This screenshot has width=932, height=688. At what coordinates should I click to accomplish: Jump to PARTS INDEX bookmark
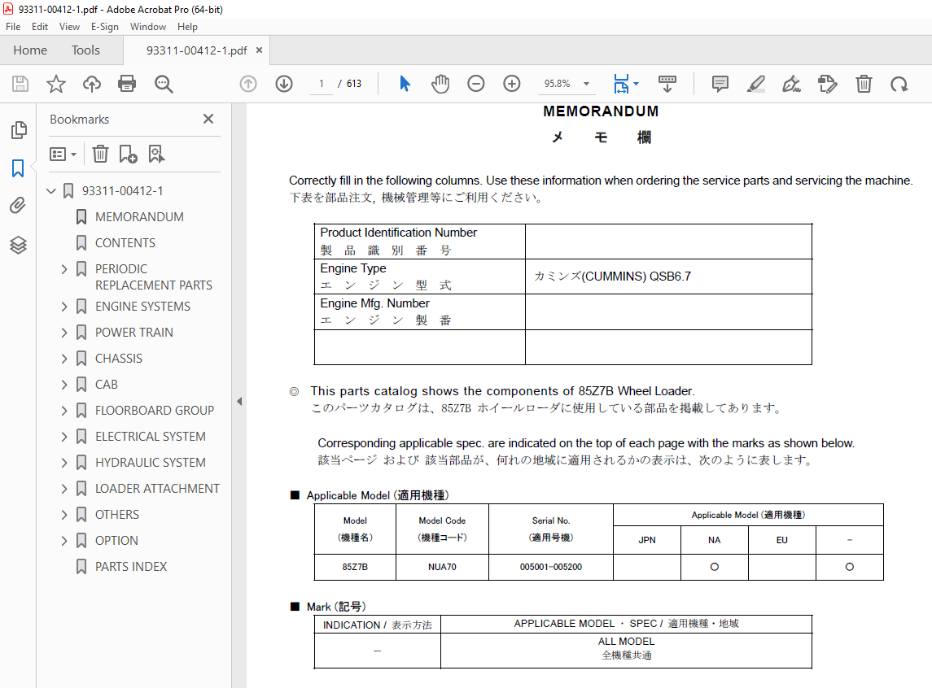pyautogui.click(x=131, y=566)
